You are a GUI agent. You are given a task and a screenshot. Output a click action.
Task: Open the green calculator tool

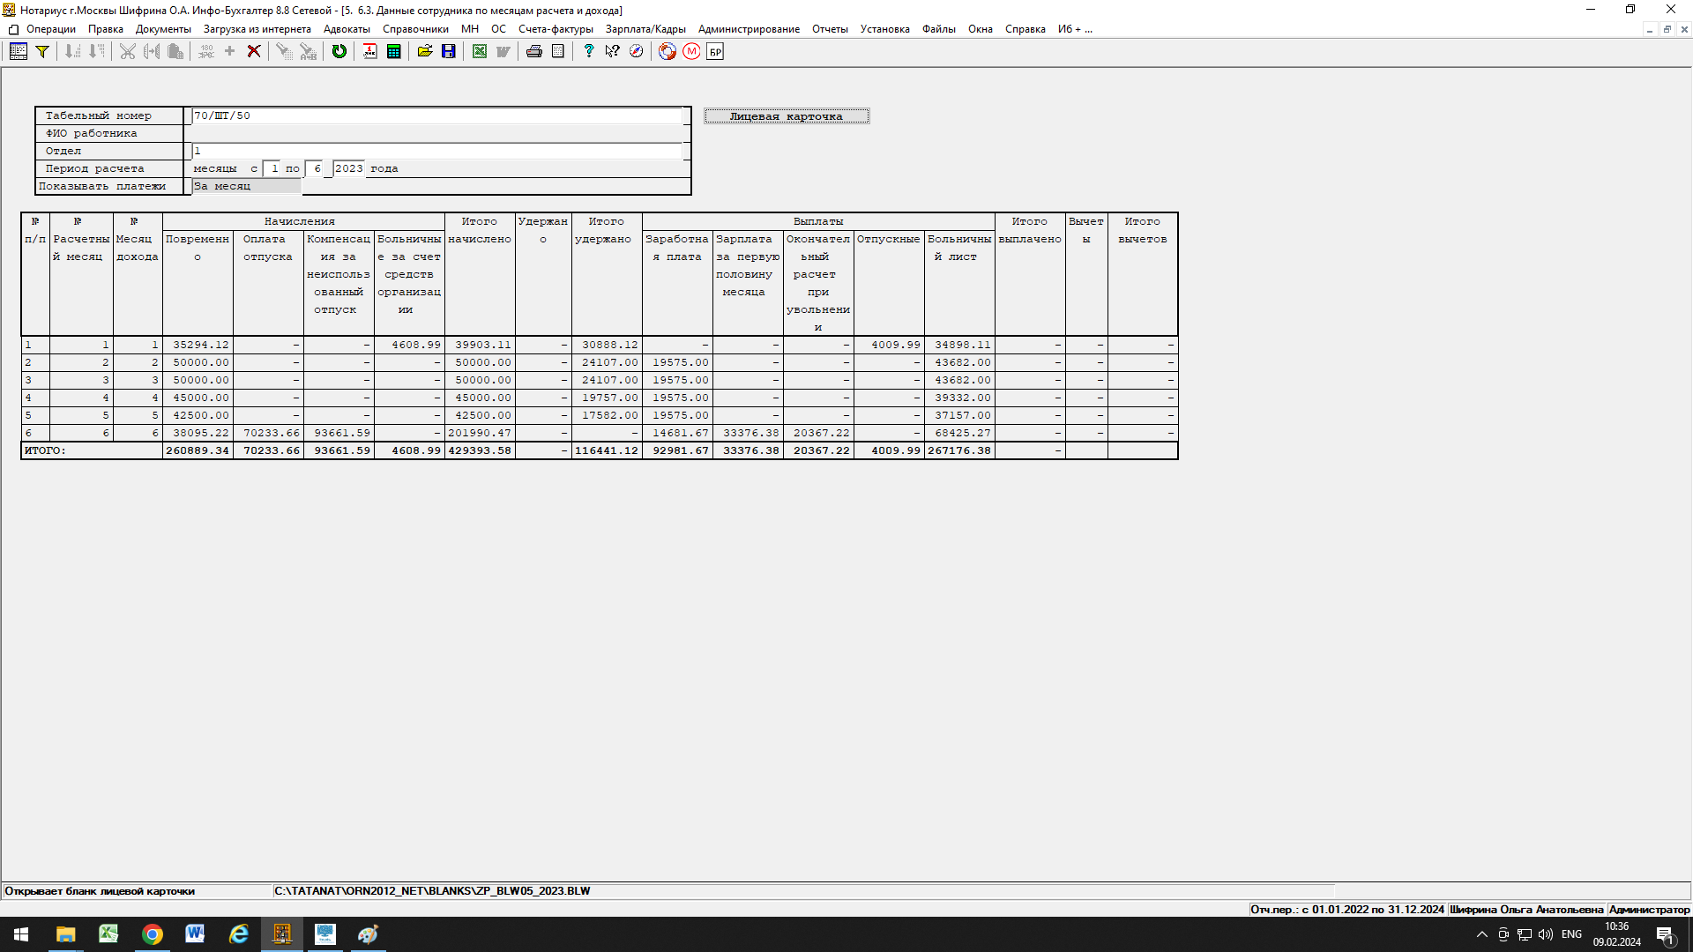click(394, 52)
